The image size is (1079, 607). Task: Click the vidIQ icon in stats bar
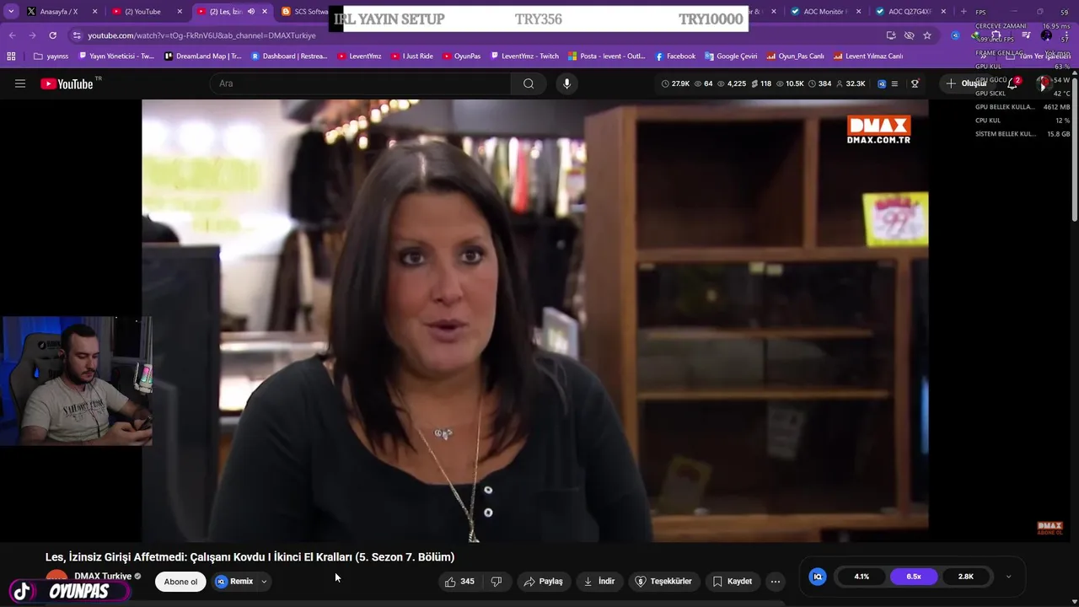point(882,83)
